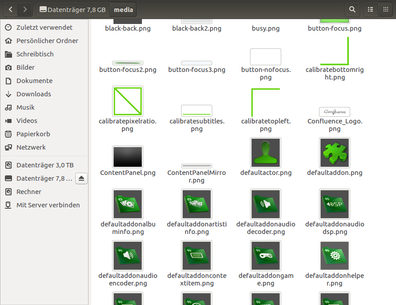Image resolution: width=396 pixels, height=305 pixels.
Task: Select the defaultaddonhelper.png gear icon
Action: [x=335, y=256]
